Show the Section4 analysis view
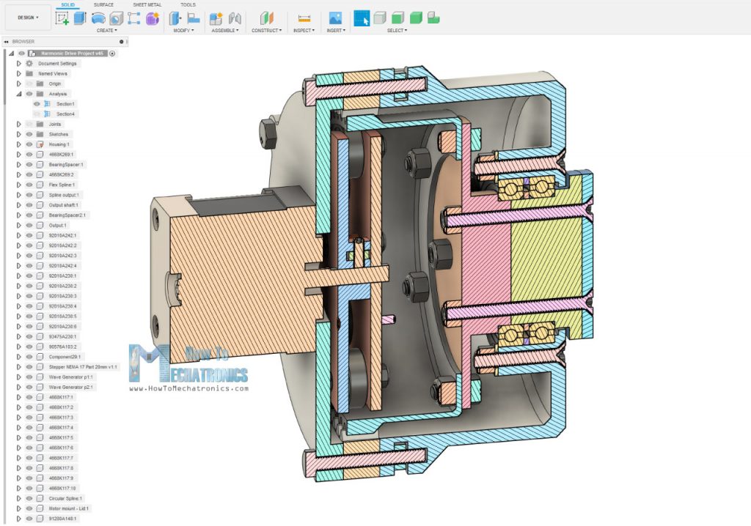The width and height of the screenshot is (751, 526). click(x=36, y=114)
